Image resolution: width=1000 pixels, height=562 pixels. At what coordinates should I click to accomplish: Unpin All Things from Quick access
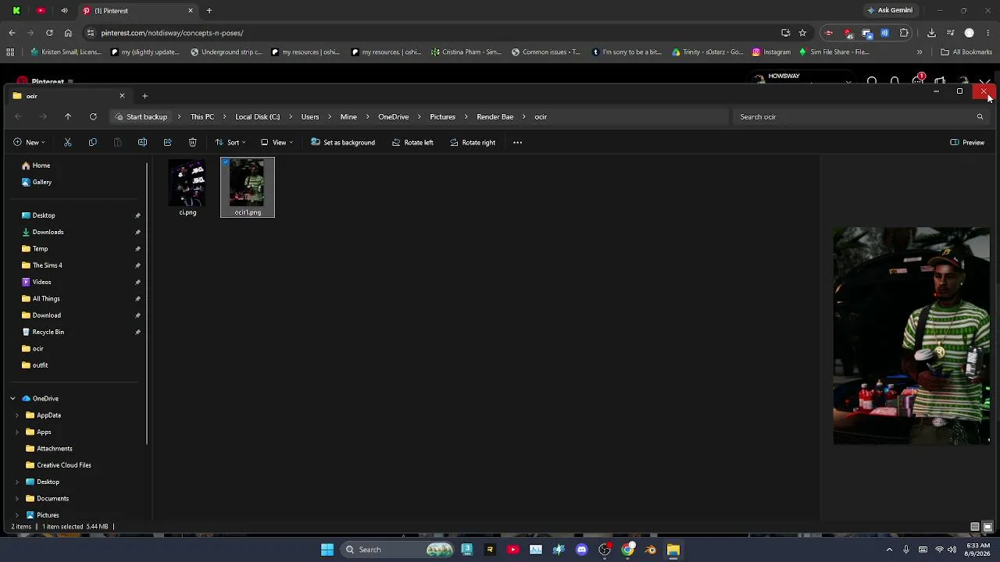137,299
